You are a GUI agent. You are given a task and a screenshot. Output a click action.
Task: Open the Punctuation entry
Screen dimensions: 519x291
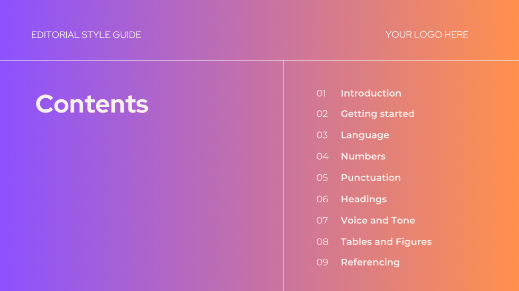point(371,177)
